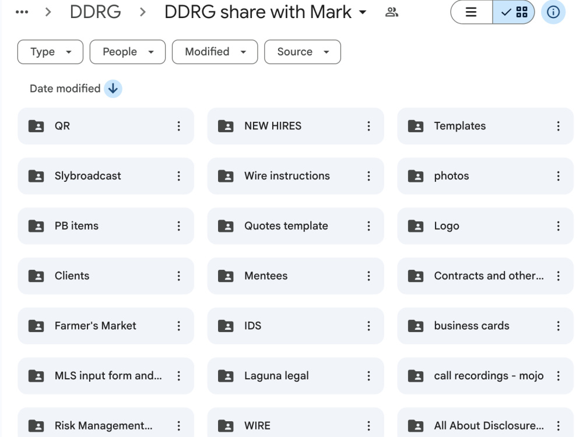Open more actions for MLS input form
The image size is (583, 437).
click(x=179, y=376)
